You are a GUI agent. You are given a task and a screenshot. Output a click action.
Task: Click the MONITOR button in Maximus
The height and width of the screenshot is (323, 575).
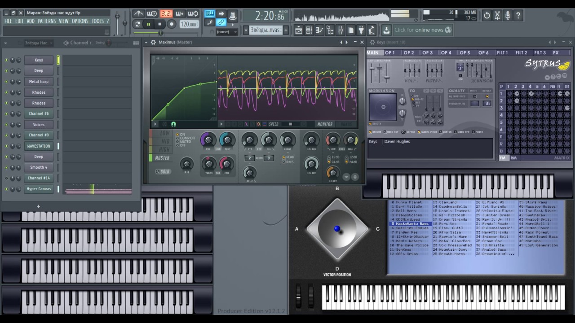325,124
